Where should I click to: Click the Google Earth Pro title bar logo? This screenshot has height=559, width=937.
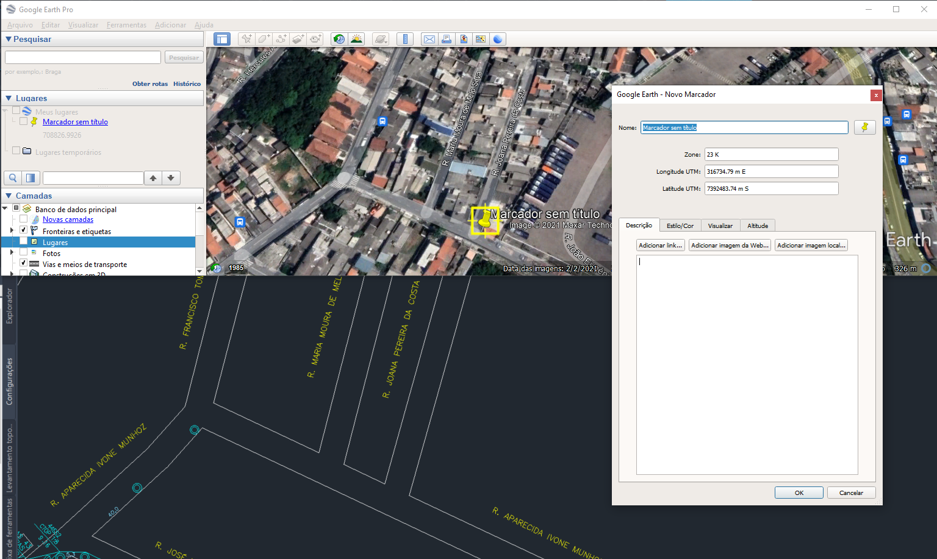pyautogui.click(x=11, y=9)
